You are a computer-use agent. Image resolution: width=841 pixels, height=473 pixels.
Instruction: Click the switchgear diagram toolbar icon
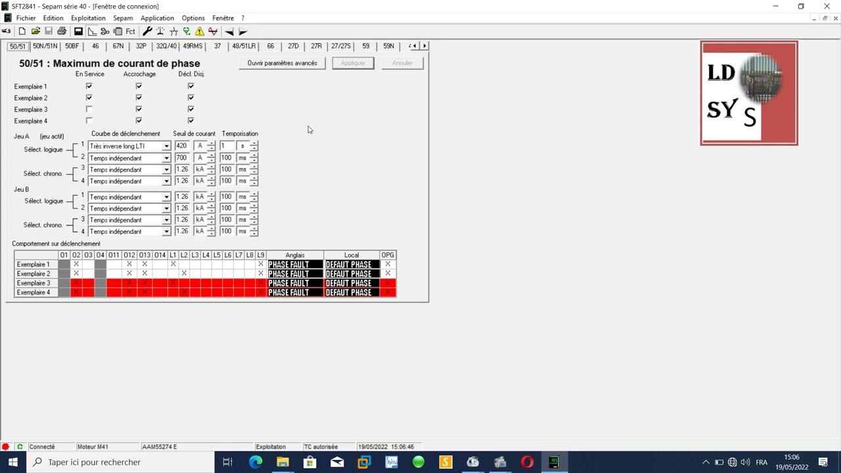click(173, 32)
